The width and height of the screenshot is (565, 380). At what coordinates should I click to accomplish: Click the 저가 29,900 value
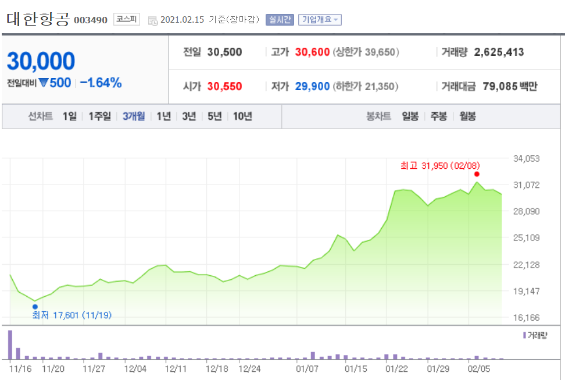(312, 86)
